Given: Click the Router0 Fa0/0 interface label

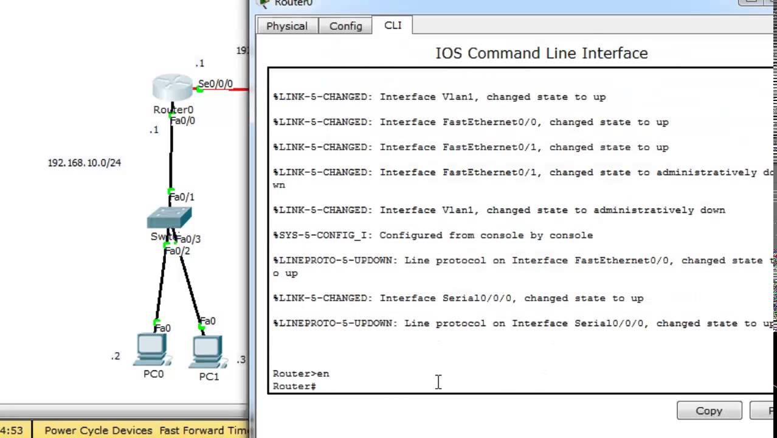Looking at the screenshot, I should pyautogui.click(x=182, y=120).
